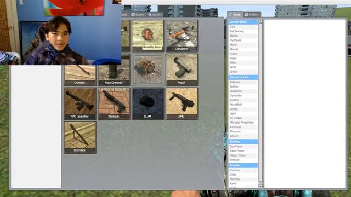Pick the Crowbar weapon tile
This screenshot has height=197, width=351.
point(80,76)
